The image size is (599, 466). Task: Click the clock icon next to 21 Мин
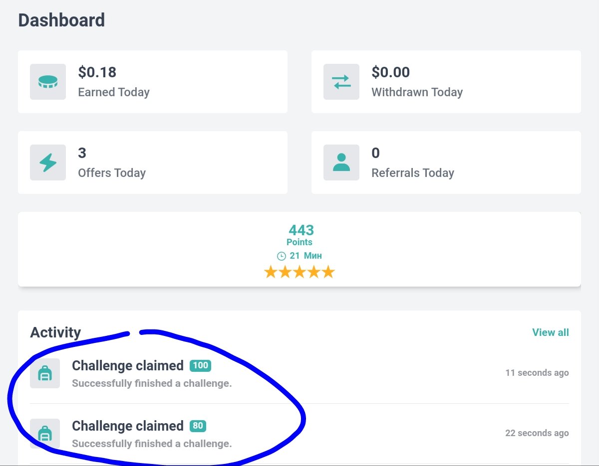[x=282, y=256]
